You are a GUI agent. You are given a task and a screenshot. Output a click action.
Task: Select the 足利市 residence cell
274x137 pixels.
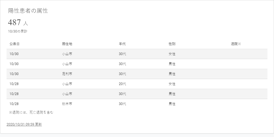pyautogui.click(x=67, y=74)
